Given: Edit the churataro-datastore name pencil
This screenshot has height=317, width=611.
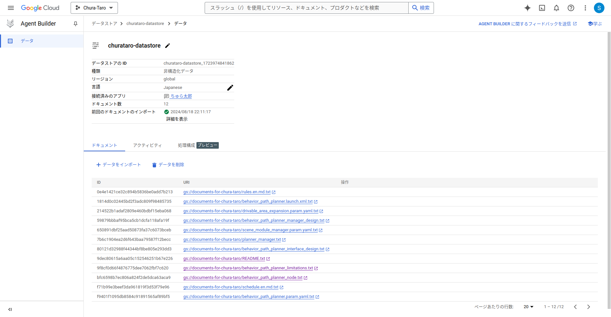Looking at the screenshot, I should (x=168, y=46).
